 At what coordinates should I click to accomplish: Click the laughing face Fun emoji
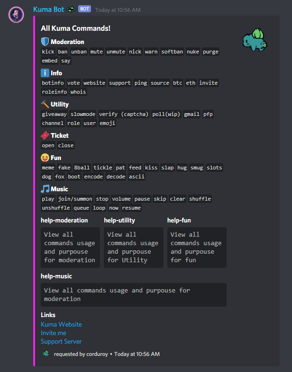(45, 158)
